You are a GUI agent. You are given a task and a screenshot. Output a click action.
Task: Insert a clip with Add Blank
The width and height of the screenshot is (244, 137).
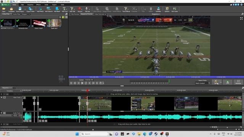[57, 10]
